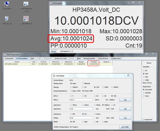
Task: Click the Minimum column header
Action: click(56, 62)
